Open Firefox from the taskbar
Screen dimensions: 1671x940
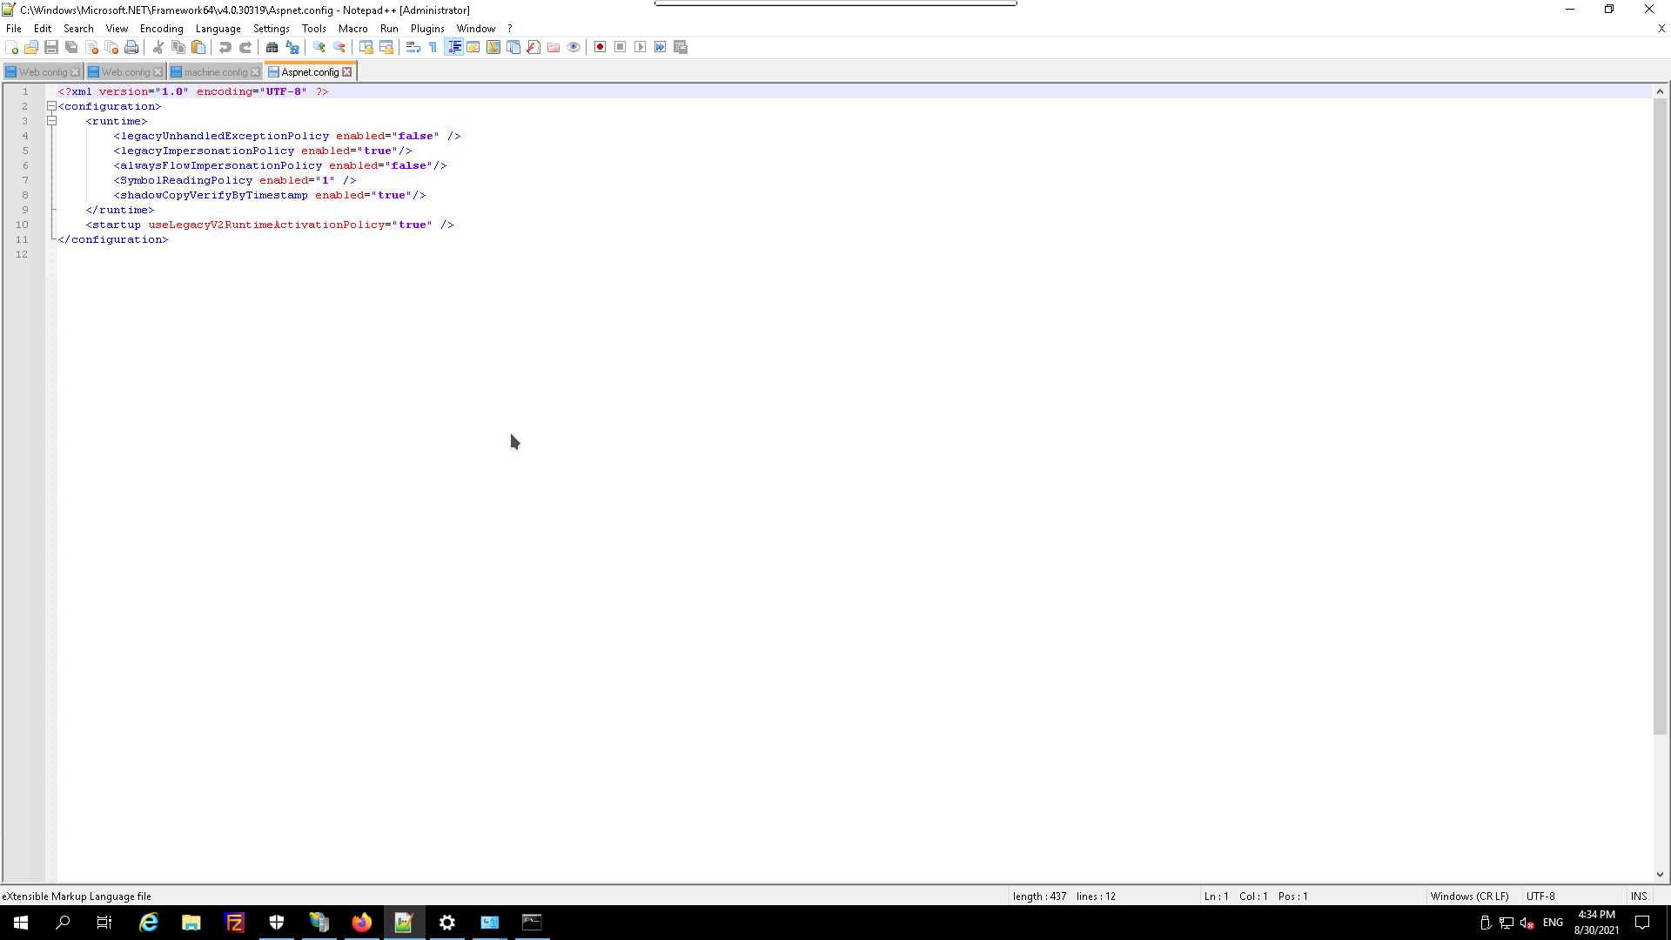pos(361,923)
